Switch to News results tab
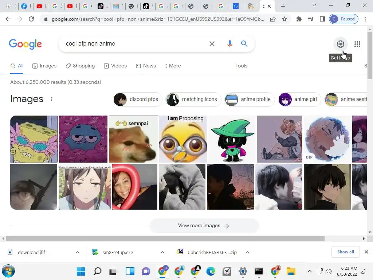This screenshot has width=373, height=280. coord(146,66)
